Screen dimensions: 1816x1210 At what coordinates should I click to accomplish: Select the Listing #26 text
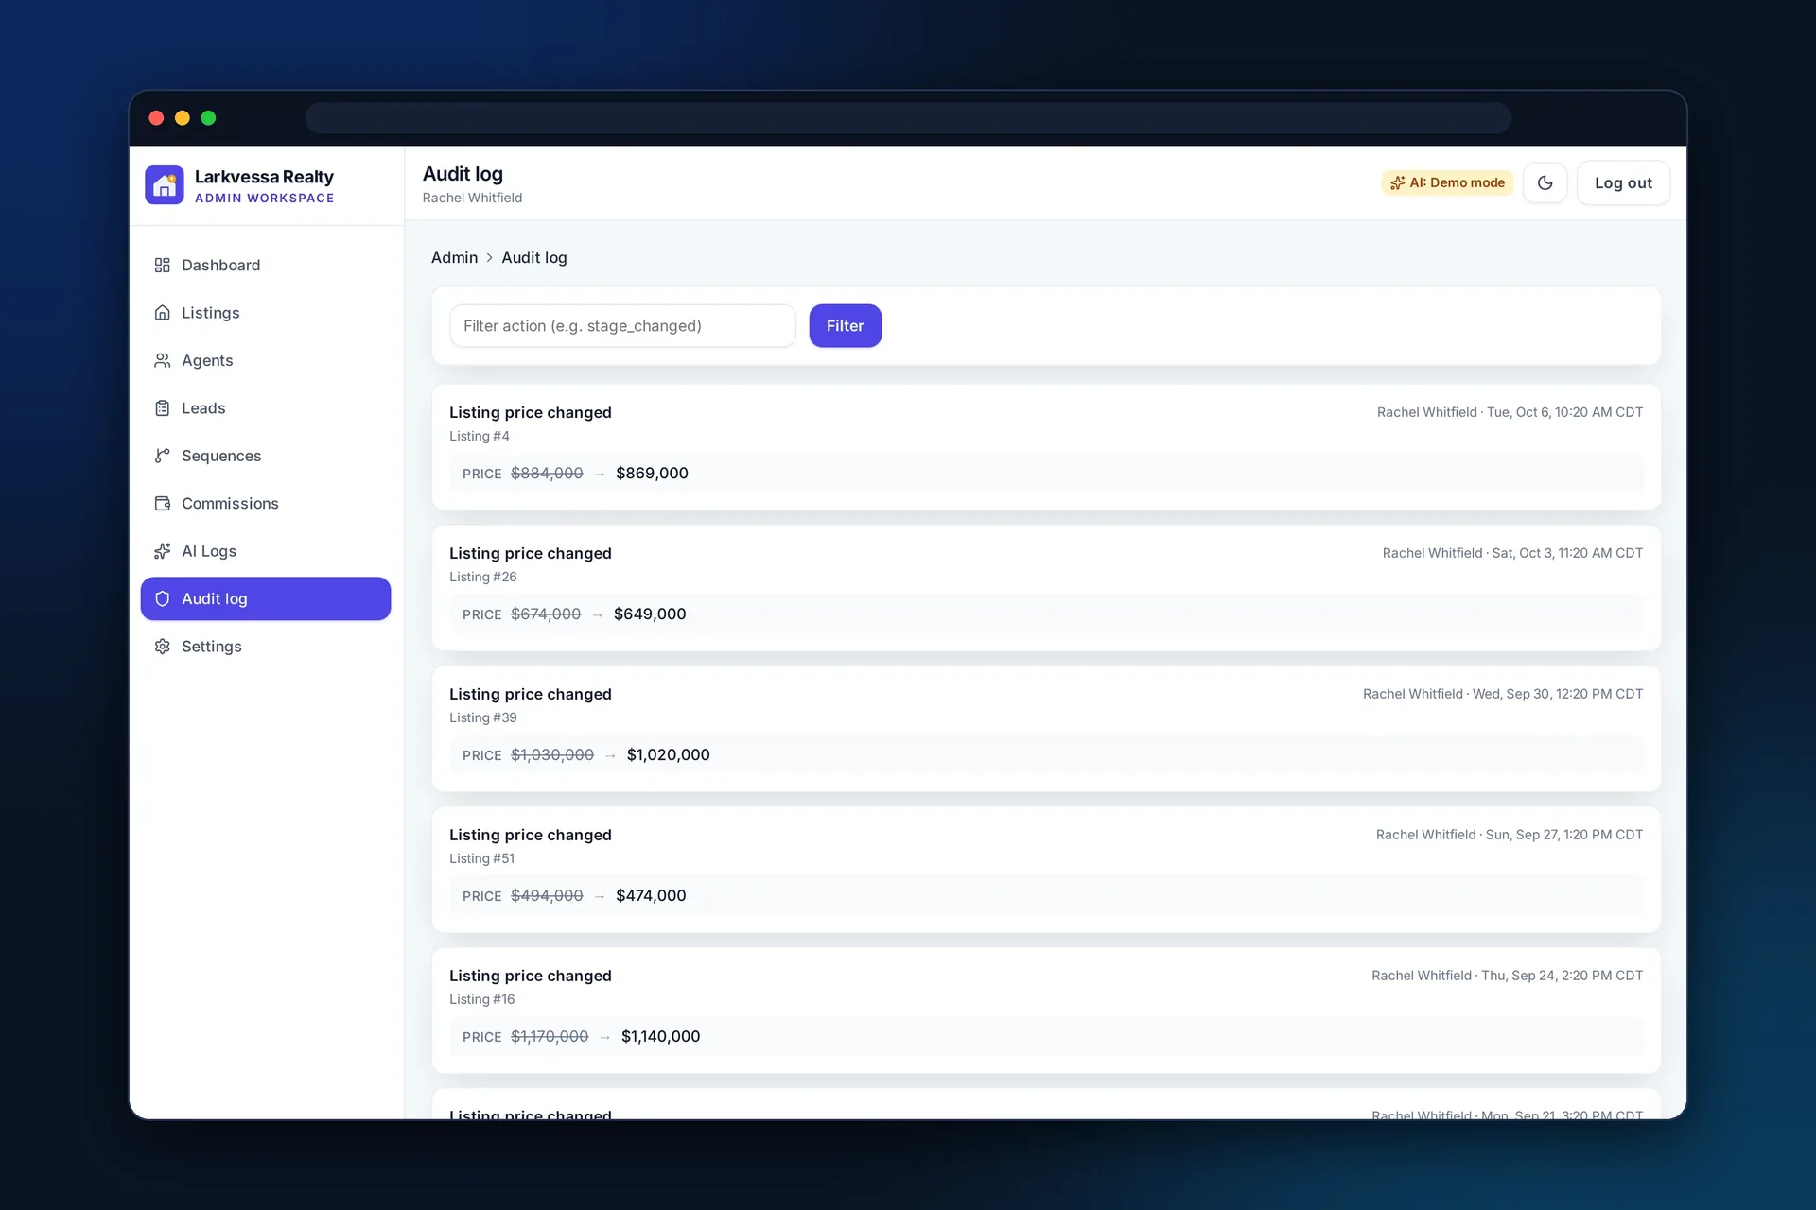(x=483, y=578)
